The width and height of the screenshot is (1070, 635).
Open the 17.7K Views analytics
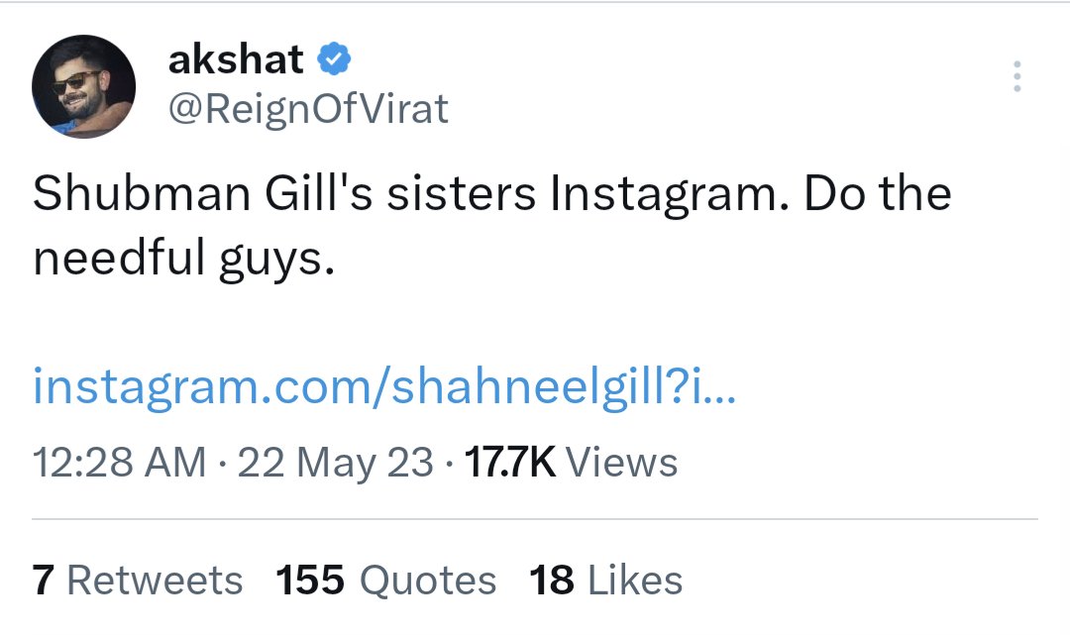pyautogui.click(x=572, y=463)
